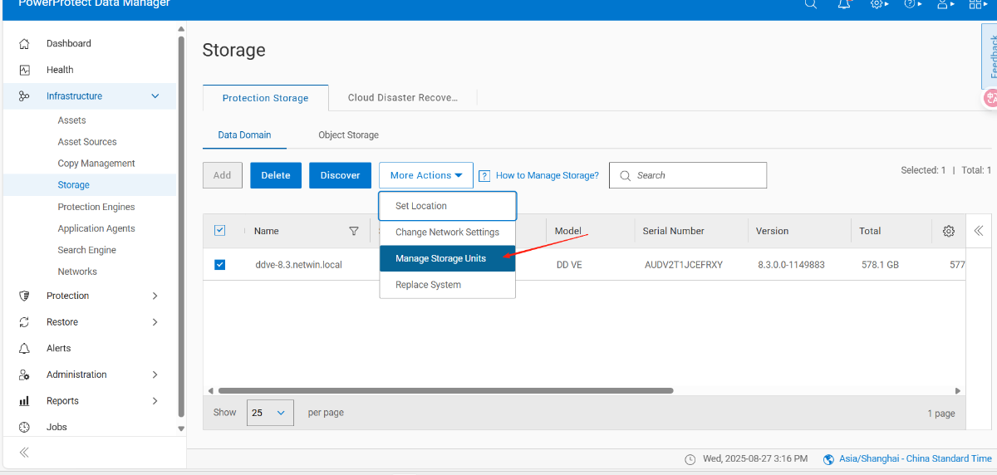Click serial number AUDV2T1JCEFRXY cell
Image resolution: width=997 pixels, height=475 pixels.
[684, 265]
